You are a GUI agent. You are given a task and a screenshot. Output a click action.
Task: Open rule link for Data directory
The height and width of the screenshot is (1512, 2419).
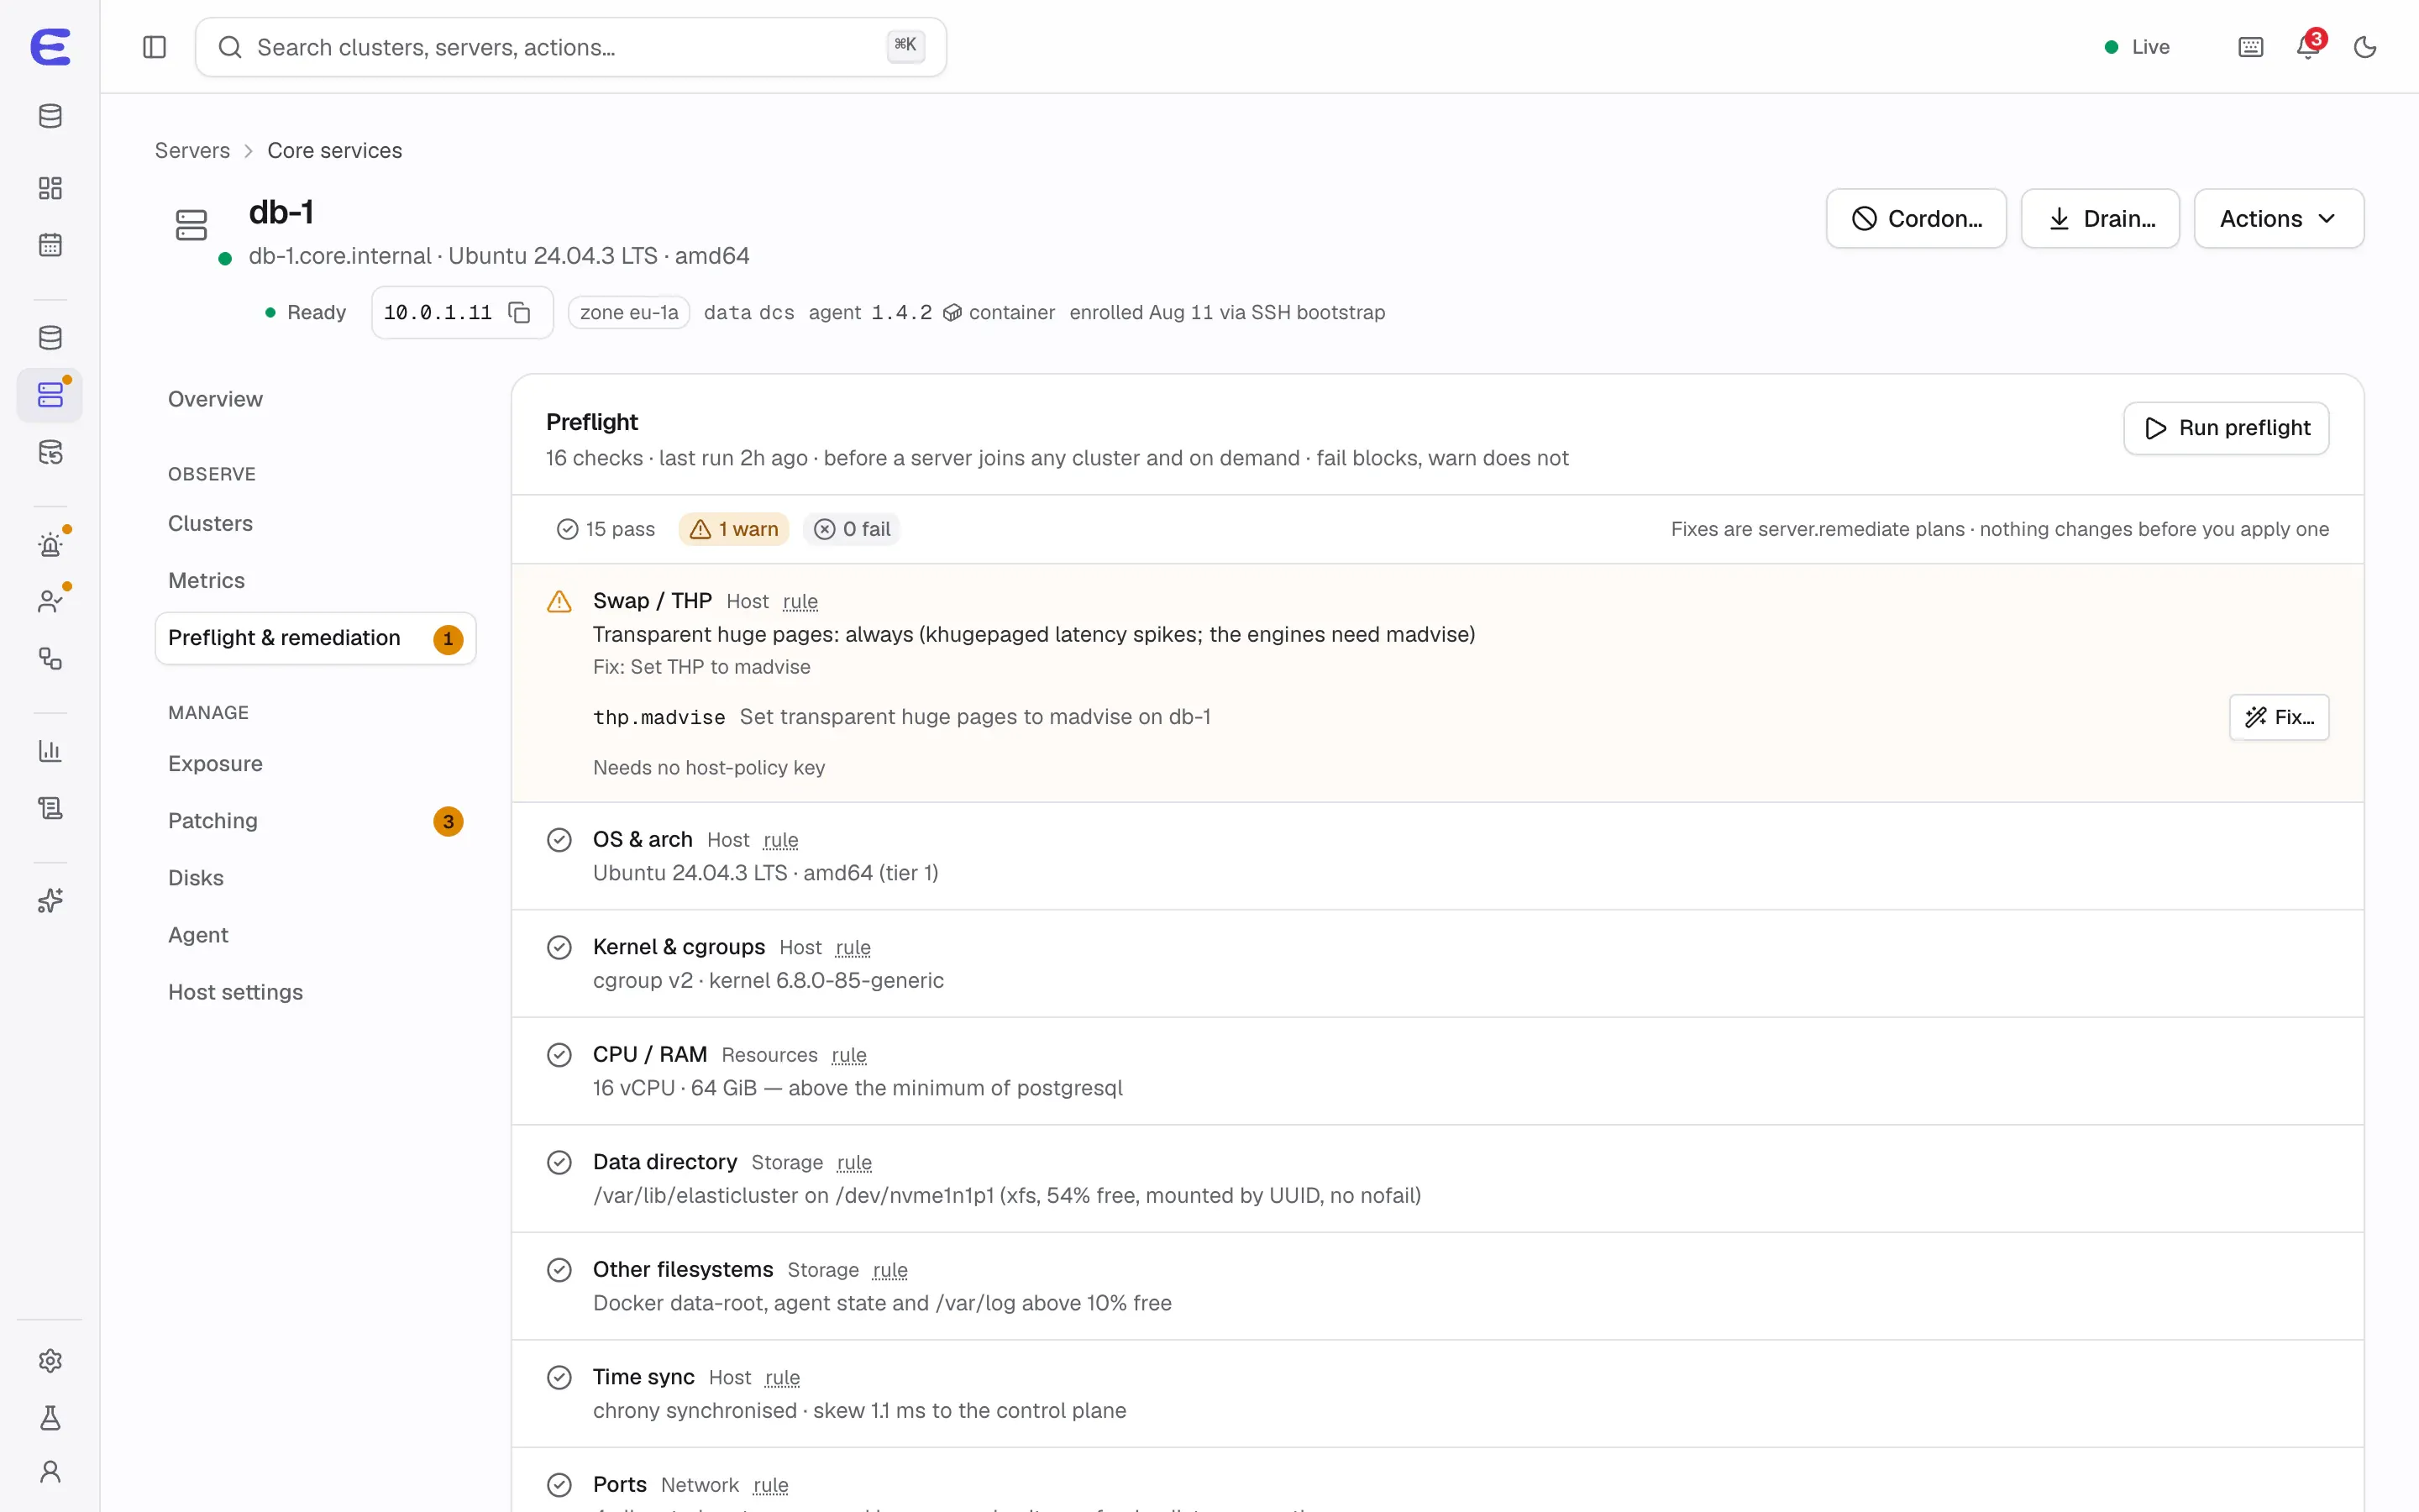click(853, 1163)
